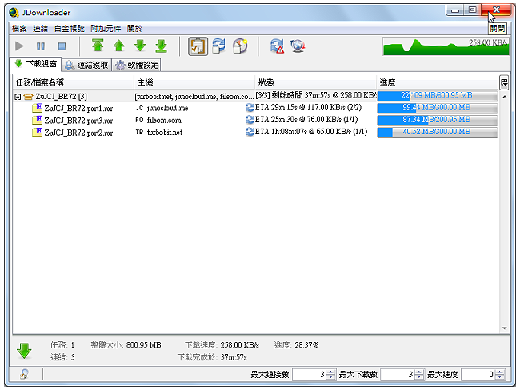520x390 pixels.
Task: Click file icon of ZuJCJ_BR72.part3.rar
Action: [37, 120]
